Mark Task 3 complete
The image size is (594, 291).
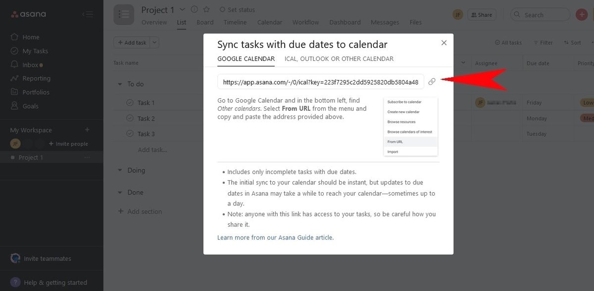pos(130,134)
